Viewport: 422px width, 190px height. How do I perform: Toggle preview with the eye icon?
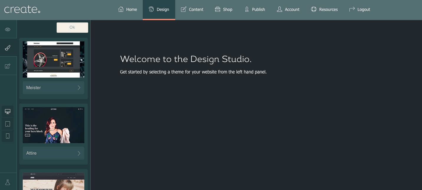[x=8, y=30]
